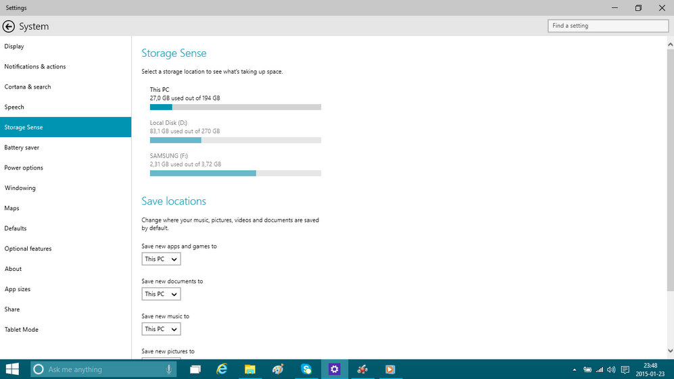Click the 'Find a setting' search box
Image resolution: width=674 pixels, height=379 pixels.
pyautogui.click(x=608, y=26)
